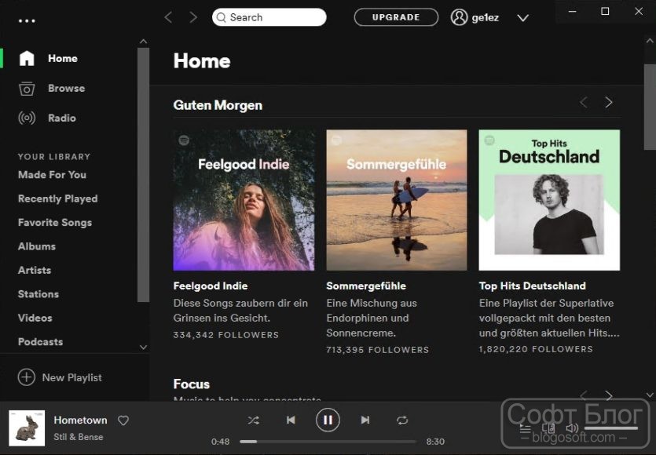The height and width of the screenshot is (455, 656).
Task: Click the sidebar scroll-up arrow
Action: (x=143, y=42)
